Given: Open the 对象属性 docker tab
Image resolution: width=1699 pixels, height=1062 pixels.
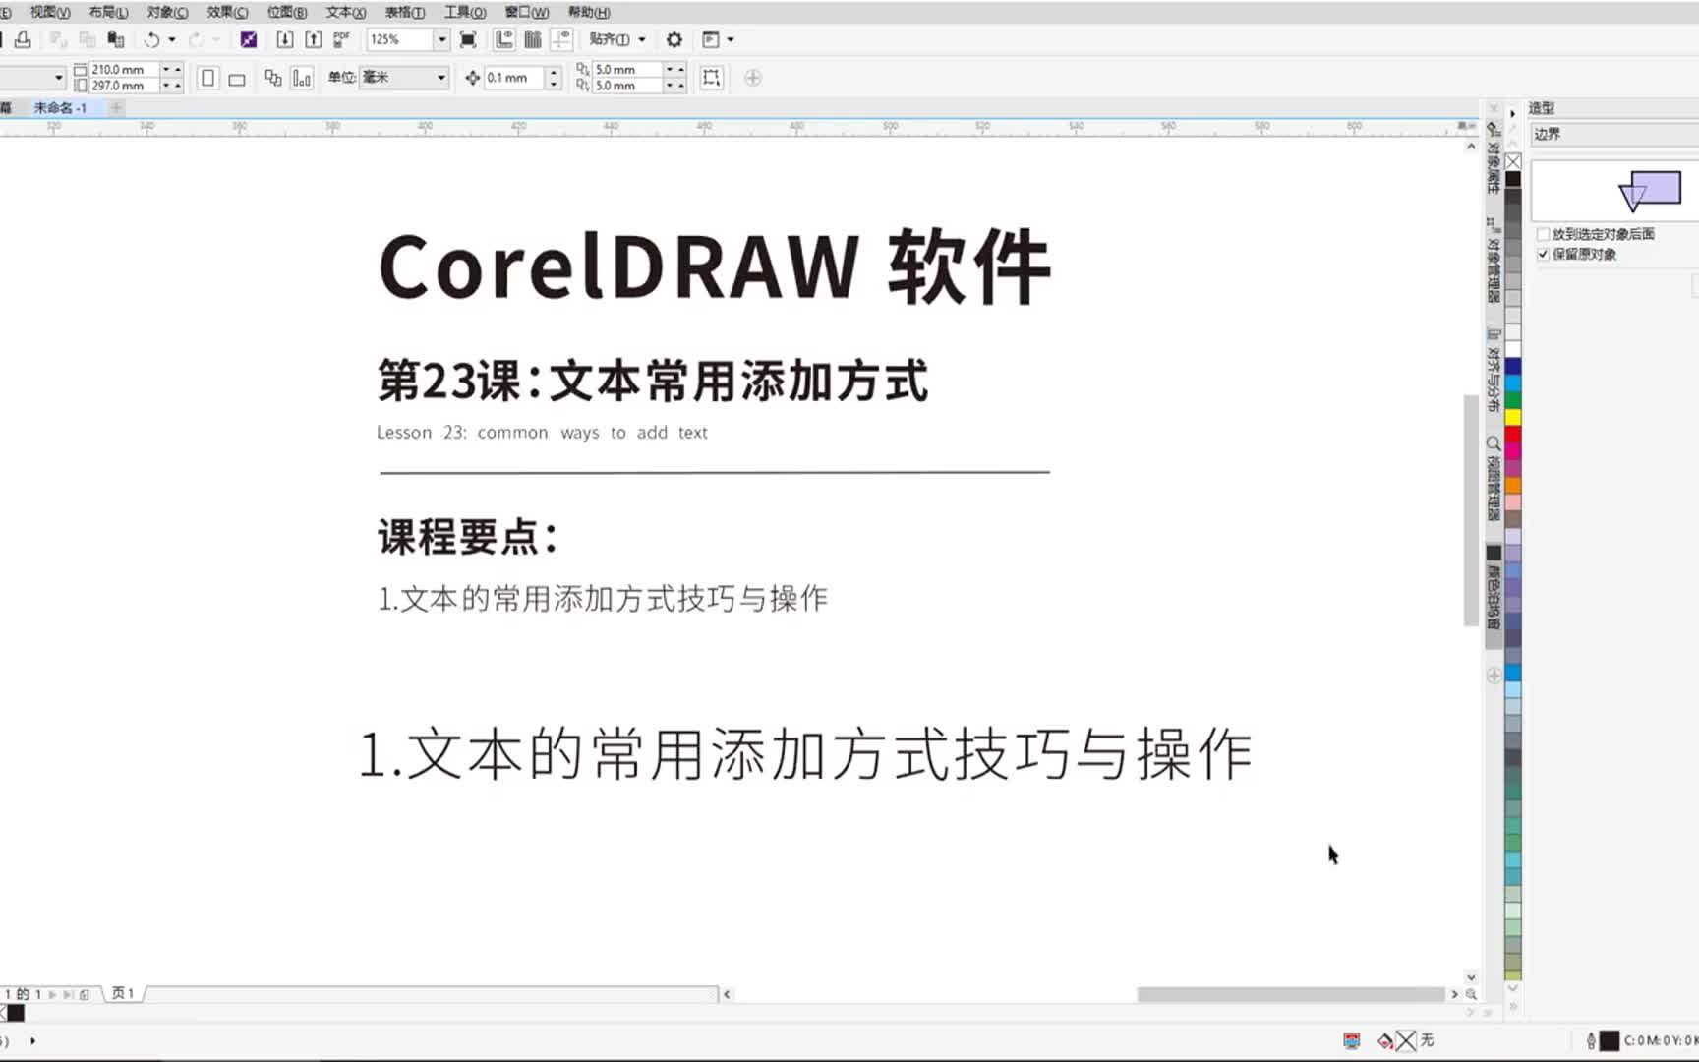Looking at the screenshot, I should pyautogui.click(x=1494, y=157).
